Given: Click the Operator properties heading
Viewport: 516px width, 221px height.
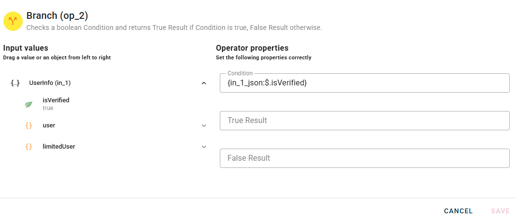Looking at the screenshot, I should [252, 48].
